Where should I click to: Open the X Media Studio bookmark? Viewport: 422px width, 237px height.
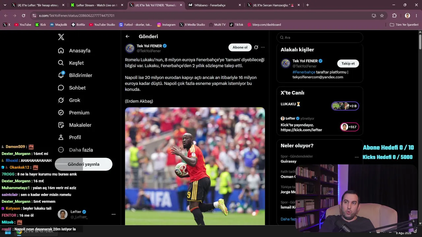(192, 25)
